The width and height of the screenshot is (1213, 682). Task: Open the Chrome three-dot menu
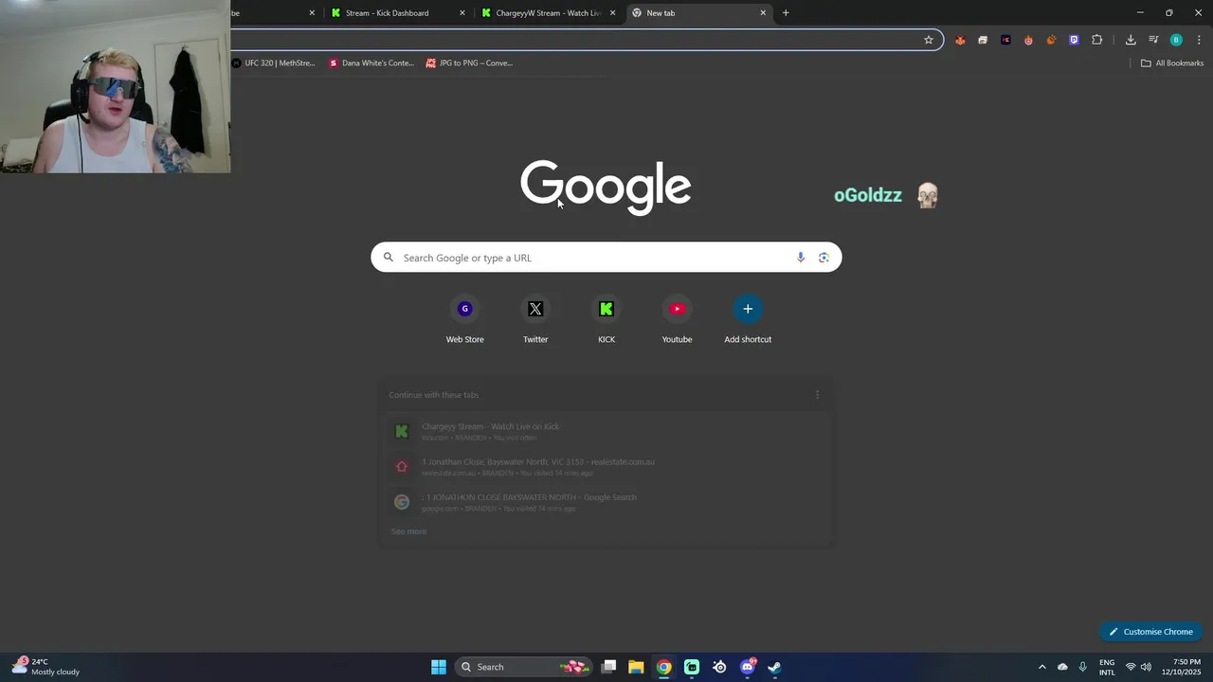[x=1199, y=40]
